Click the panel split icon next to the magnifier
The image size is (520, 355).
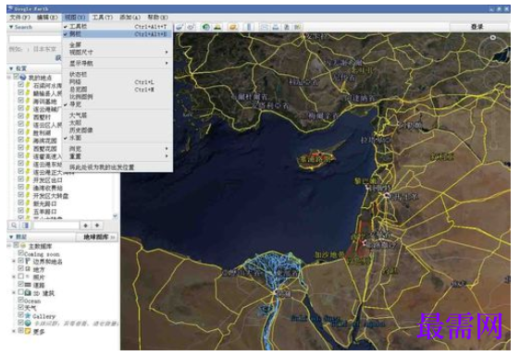point(26,226)
